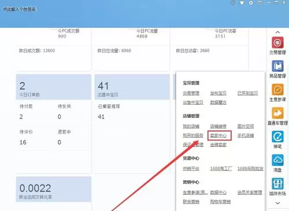Select the 出售中宝贝 card showing 41
This screenshot has height=211, width=289.
click(132, 87)
